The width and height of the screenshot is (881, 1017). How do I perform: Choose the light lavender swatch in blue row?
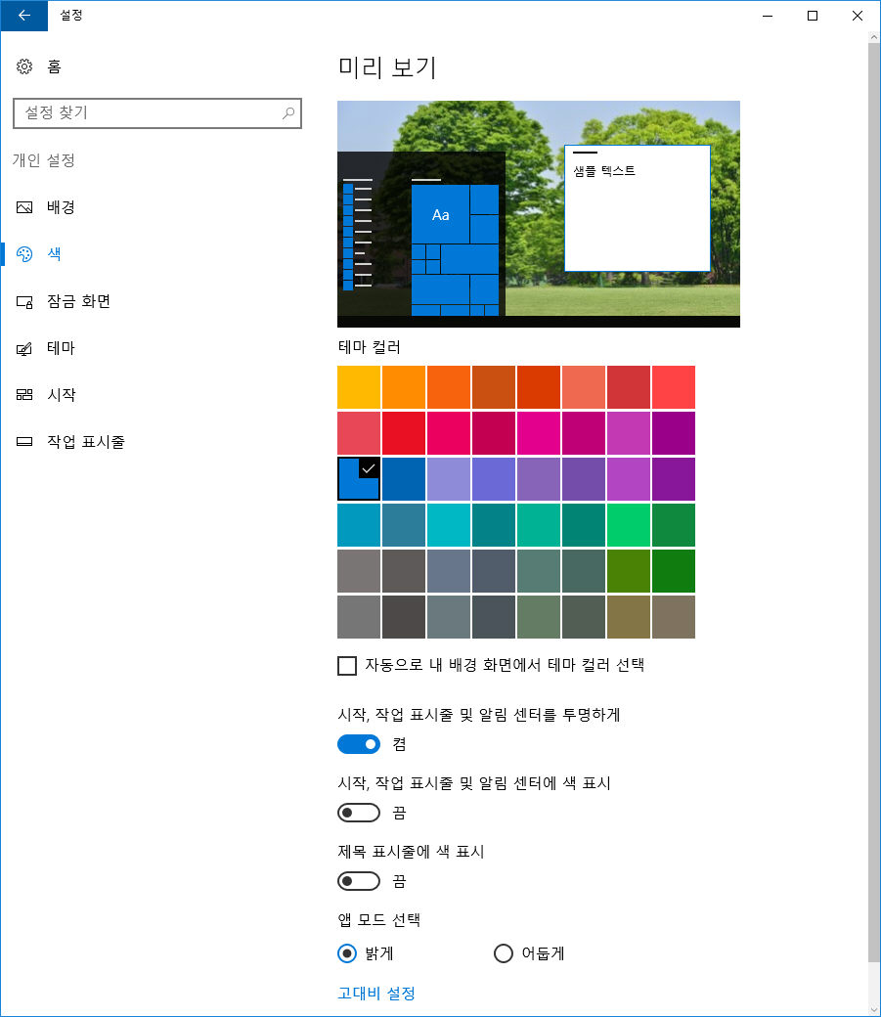point(448,478)
